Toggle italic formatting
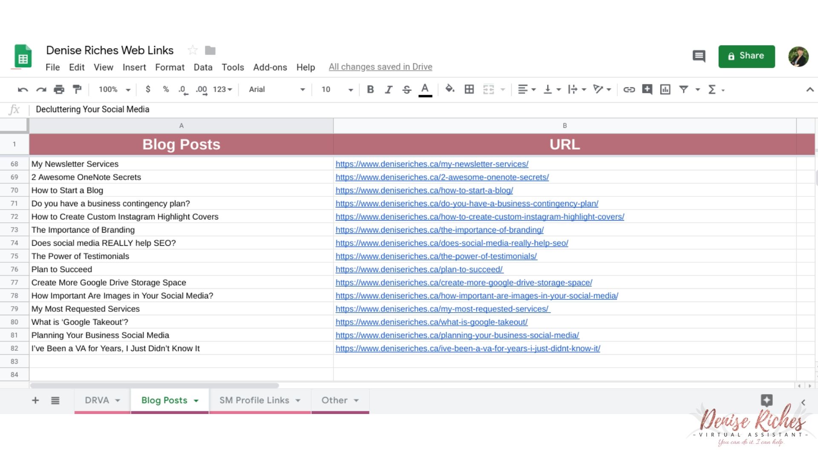The width and height of the screenshot is (818, 460). point(389,89)
